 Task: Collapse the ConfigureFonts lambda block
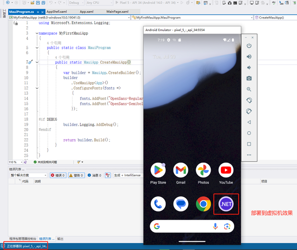point(37,88)
